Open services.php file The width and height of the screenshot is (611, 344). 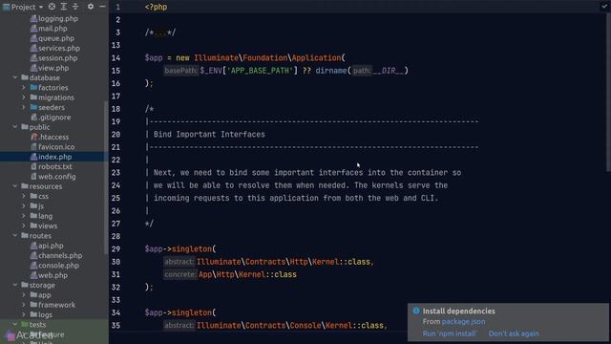(x=59, y=48)
